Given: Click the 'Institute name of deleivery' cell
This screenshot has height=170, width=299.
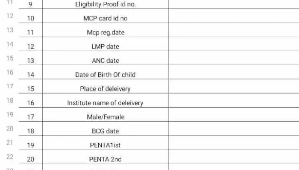Looking at the screenshot, I should coord(106,100).
